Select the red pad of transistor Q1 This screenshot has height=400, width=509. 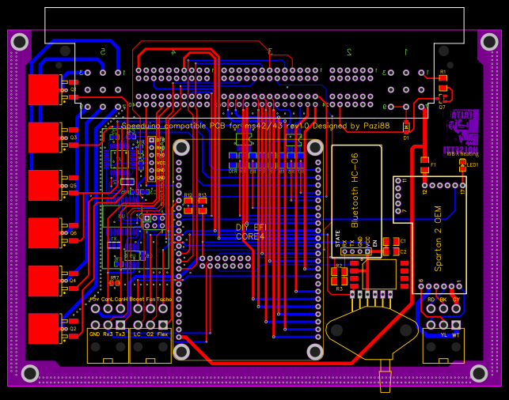[44, 90]
